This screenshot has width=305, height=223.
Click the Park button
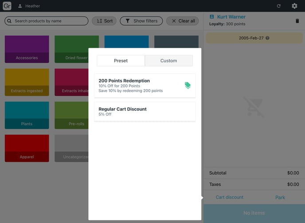click(x=280, y=197)
